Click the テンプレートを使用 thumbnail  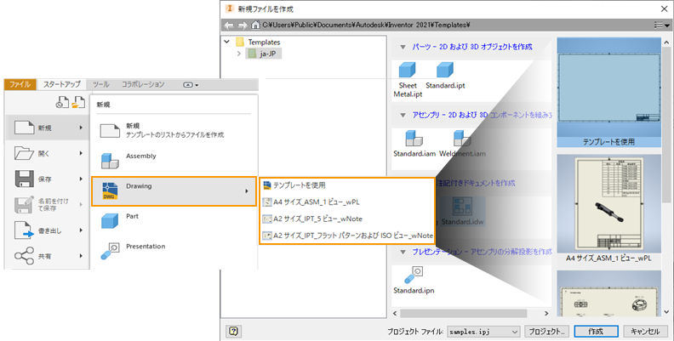(608, 93)
